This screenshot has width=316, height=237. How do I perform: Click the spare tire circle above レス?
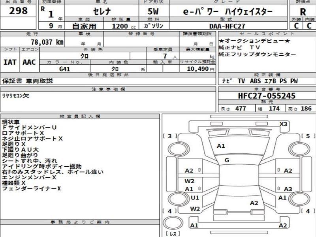173,223
